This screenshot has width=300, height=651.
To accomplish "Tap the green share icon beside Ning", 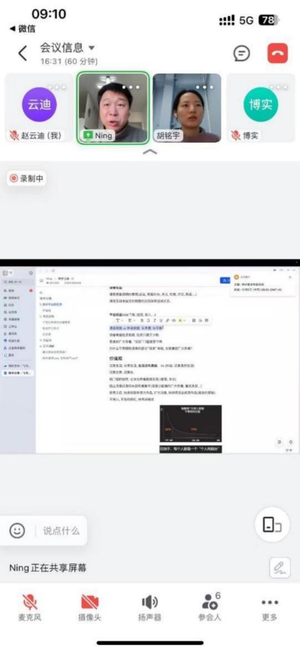I will tap(87, 135).
